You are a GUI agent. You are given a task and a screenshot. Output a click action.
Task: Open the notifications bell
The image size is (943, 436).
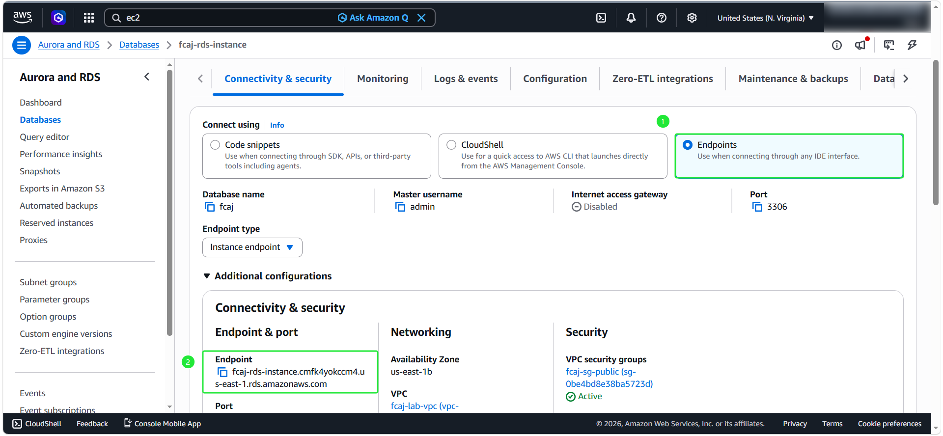(x=631, y=18)
